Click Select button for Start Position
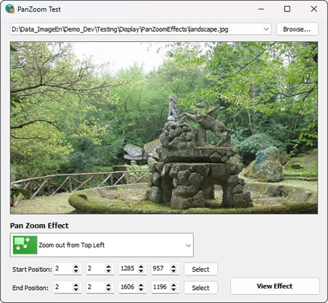This screenshot has width=328, height=303. click(x=201, y=269)
